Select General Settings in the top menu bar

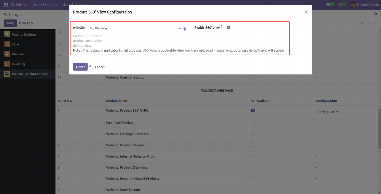click(44, 5)
